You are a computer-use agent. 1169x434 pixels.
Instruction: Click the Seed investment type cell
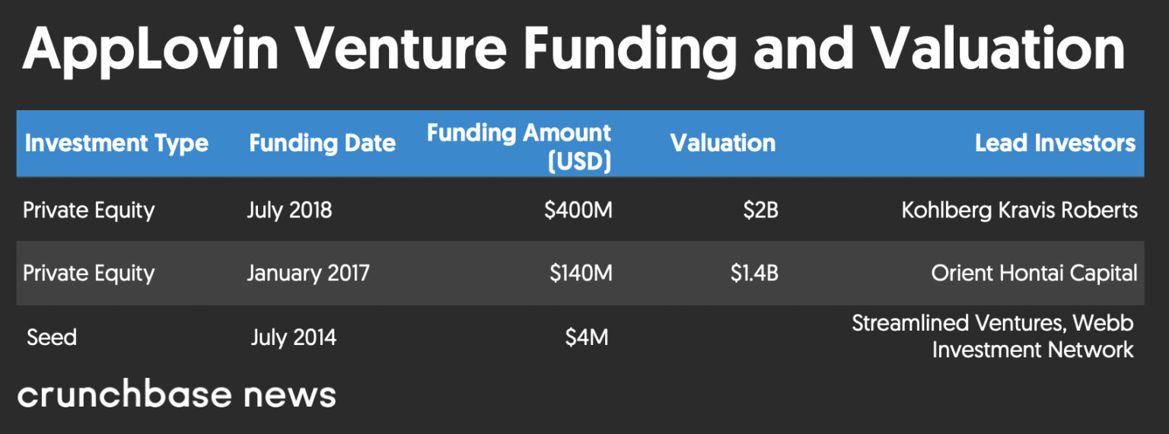[x=52, y=337]
